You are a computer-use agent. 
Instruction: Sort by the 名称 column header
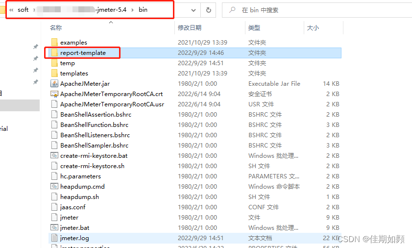click(x=56, y=27)
